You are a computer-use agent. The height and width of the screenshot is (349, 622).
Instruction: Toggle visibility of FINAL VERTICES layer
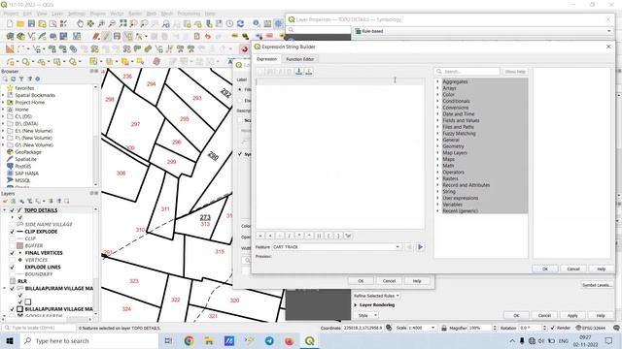coord(12,253)
